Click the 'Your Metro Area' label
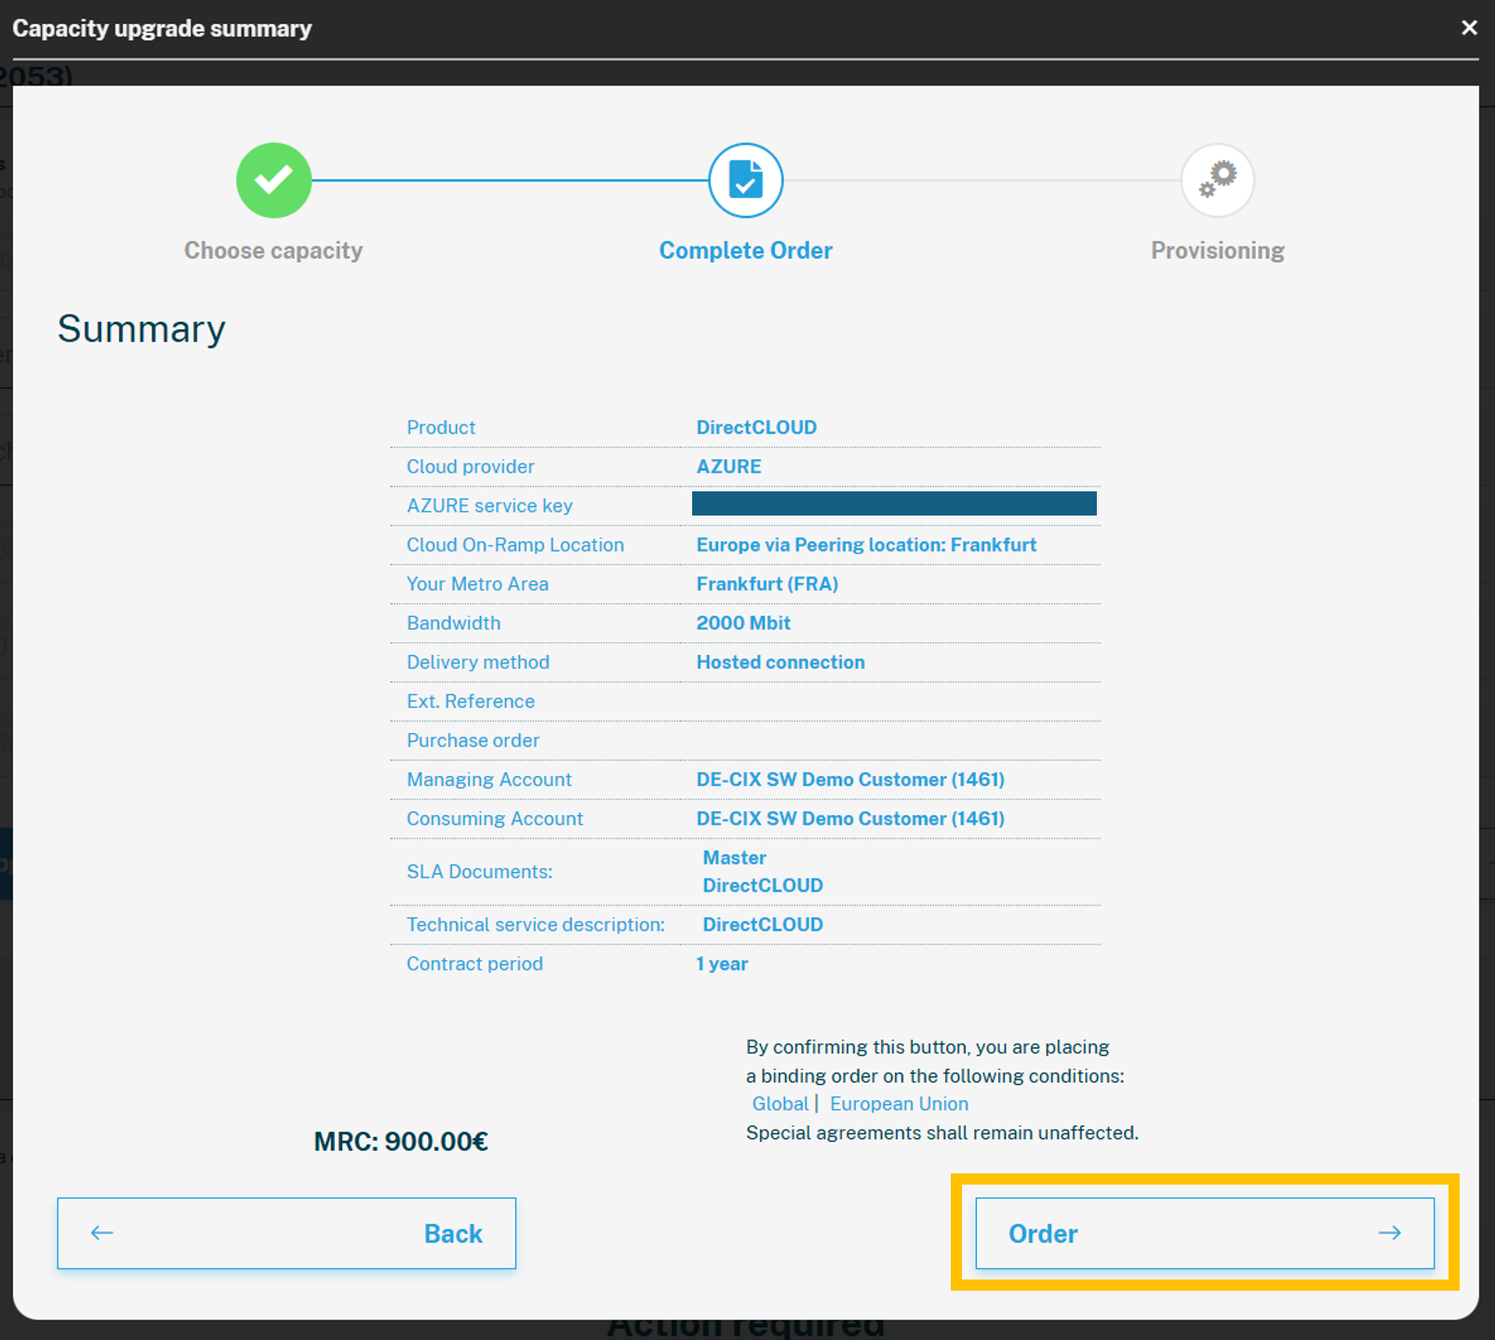Screen dimensions: 1495x1340 point(477,584)
